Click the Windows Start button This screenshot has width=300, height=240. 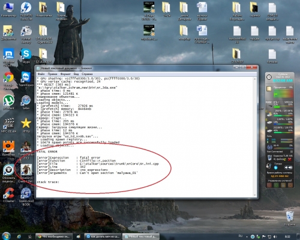(6, 236)
